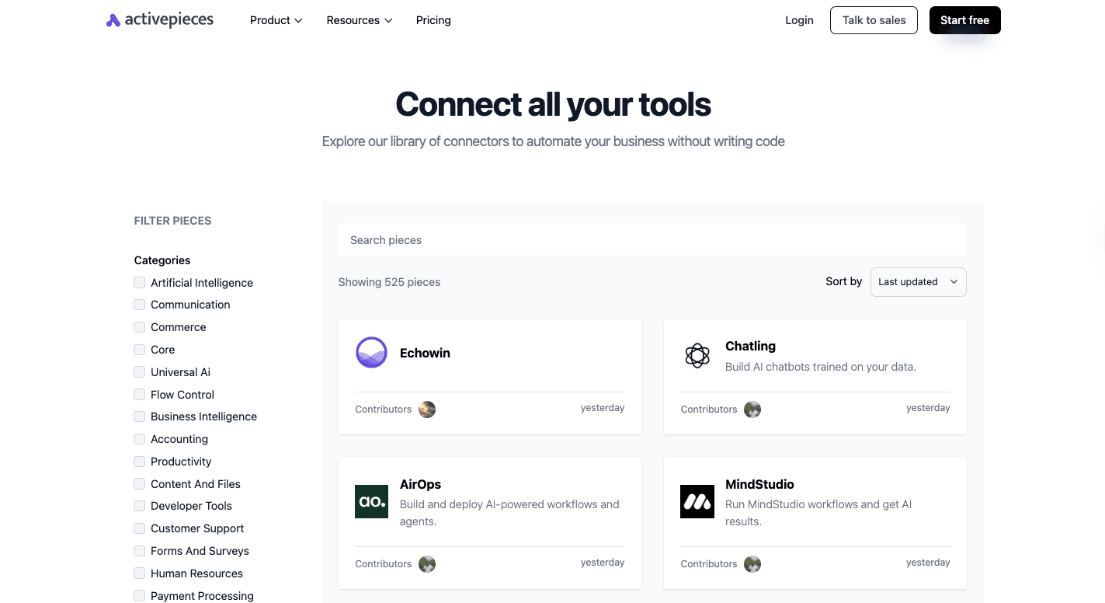Select the AirOps logo icon
This screenshot has width=1105, height=603.
371,501
